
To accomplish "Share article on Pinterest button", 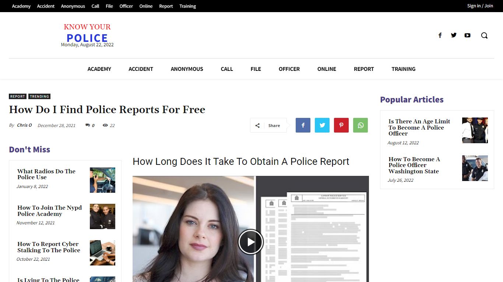I will click(x=341, y=125).
